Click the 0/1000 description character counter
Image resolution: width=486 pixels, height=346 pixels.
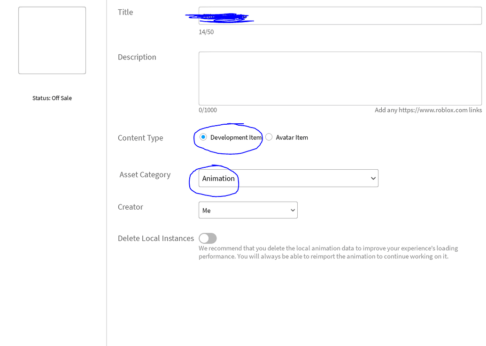(208, 110)
